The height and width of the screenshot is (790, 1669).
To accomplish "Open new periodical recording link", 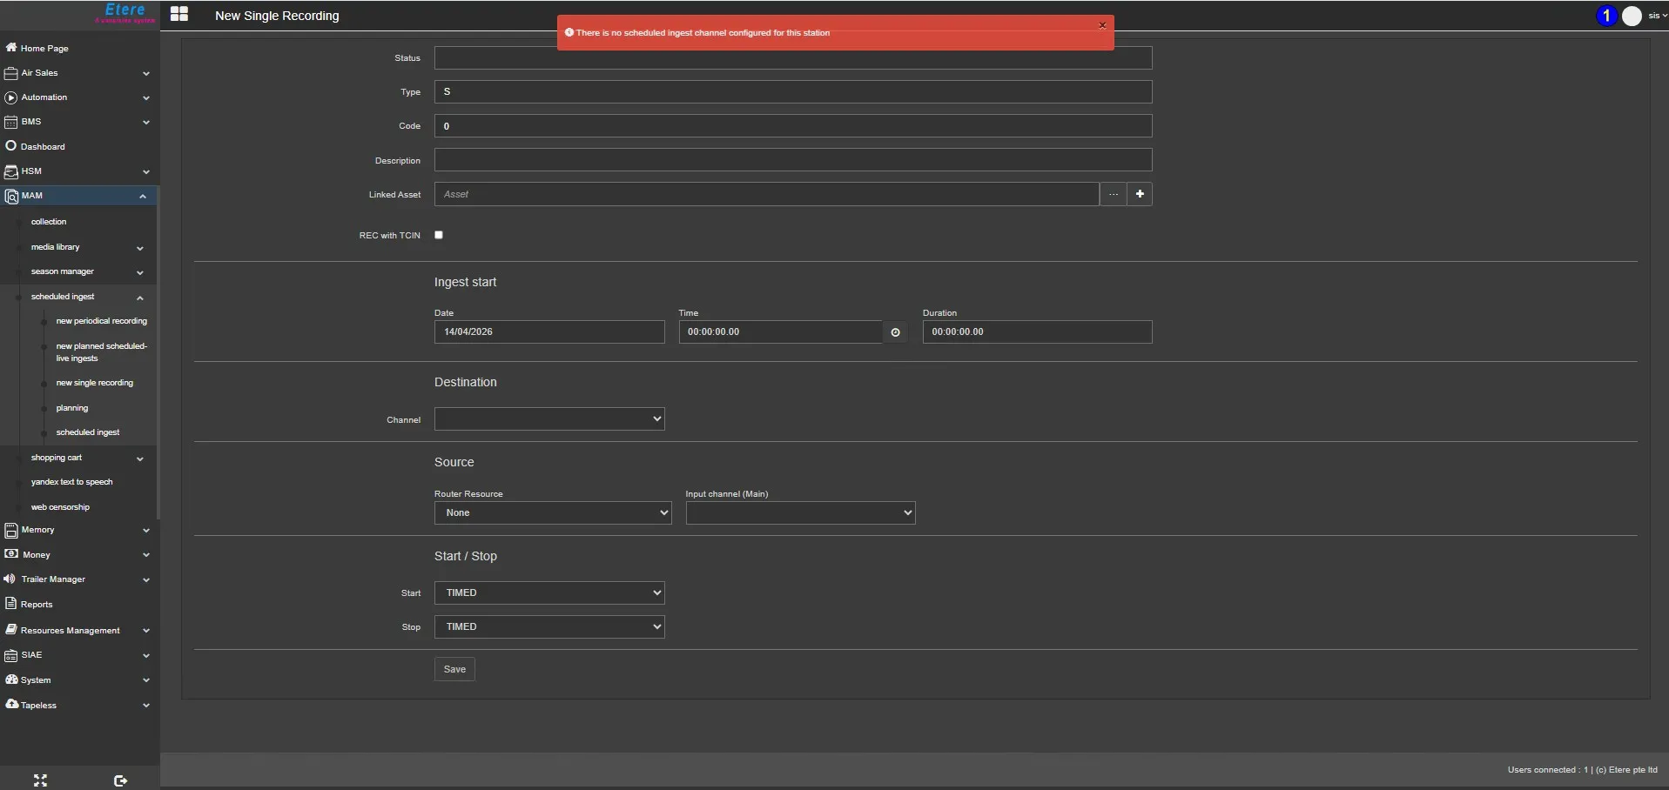I will click(x=101, y=321).
